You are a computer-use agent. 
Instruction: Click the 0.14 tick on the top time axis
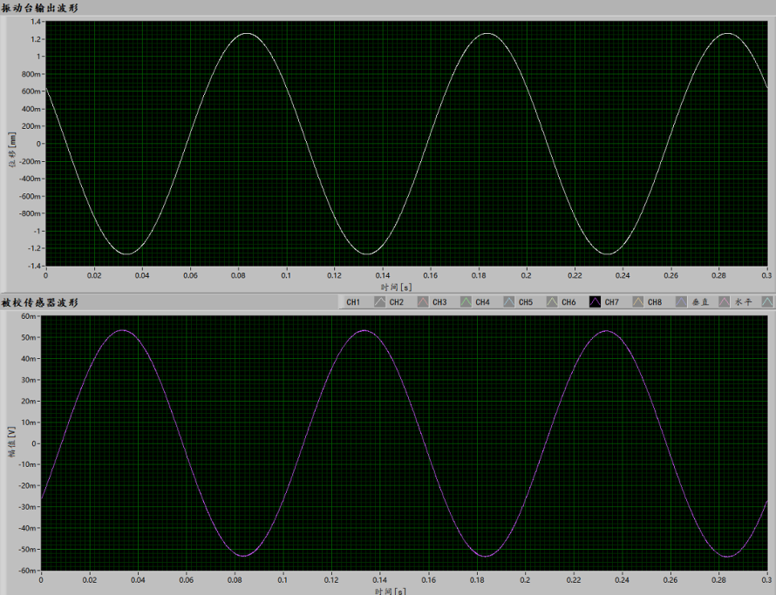click(383, 275)
